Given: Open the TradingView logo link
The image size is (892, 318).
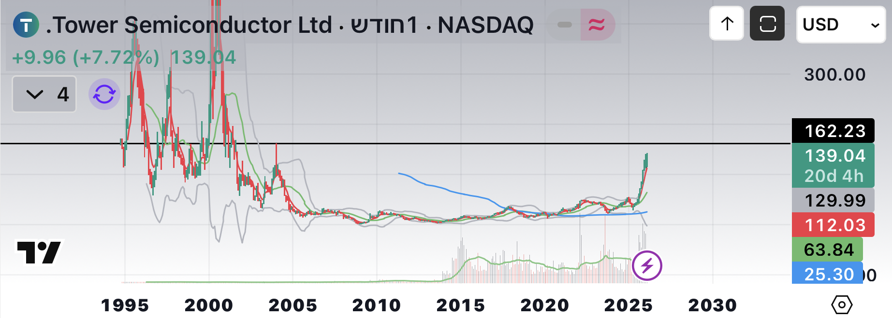Looking at the screenshot, I should [x=40, y=252].
